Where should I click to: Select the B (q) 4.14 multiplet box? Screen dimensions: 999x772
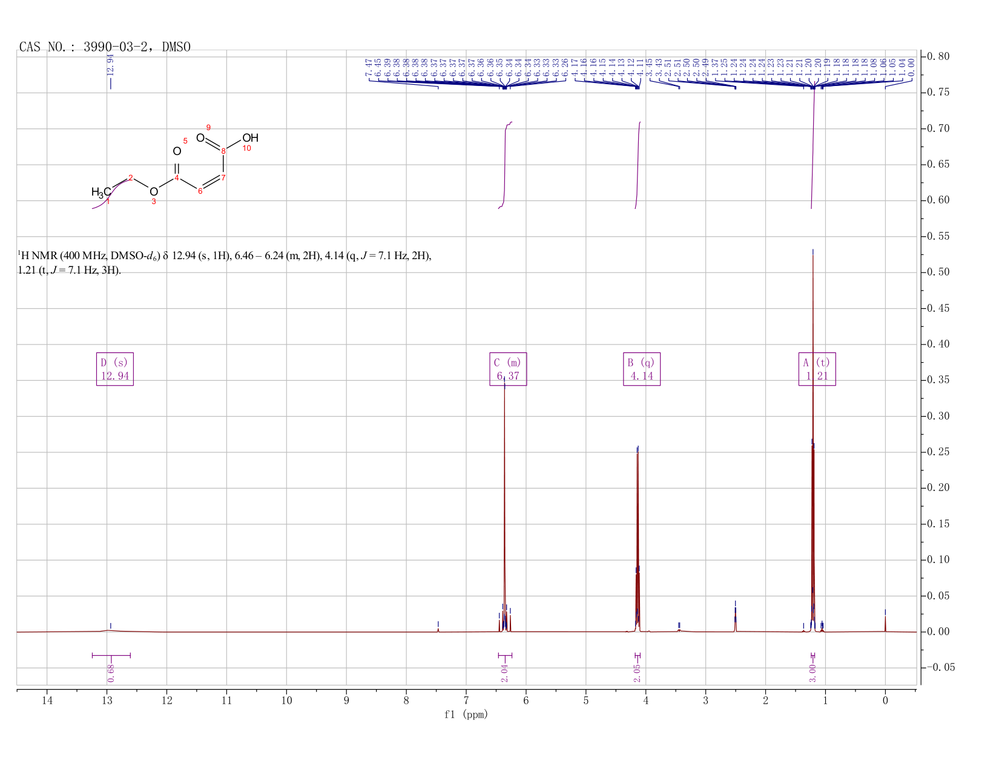(642, 369)
